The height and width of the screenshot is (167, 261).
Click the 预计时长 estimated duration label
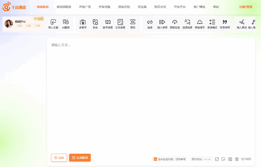201,159
